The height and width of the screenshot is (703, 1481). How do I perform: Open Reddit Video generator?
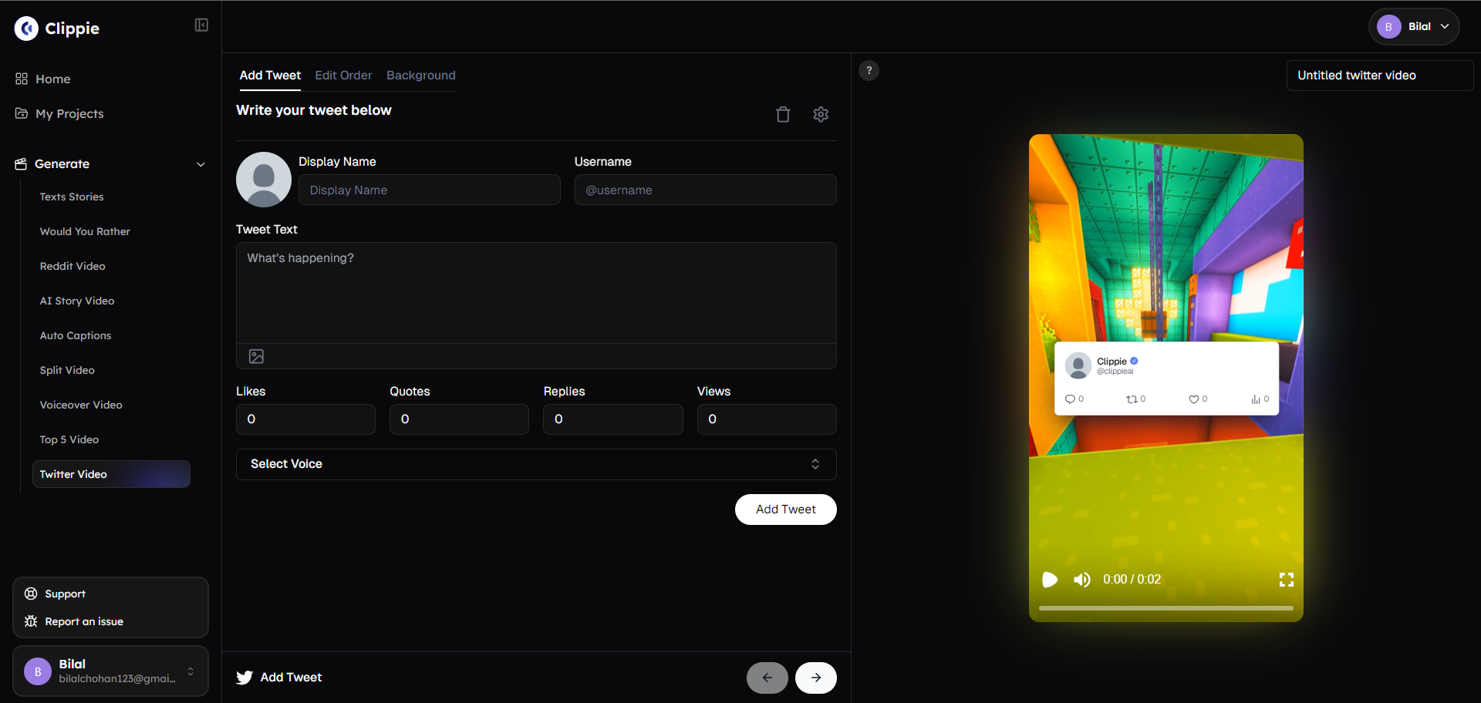73,266
